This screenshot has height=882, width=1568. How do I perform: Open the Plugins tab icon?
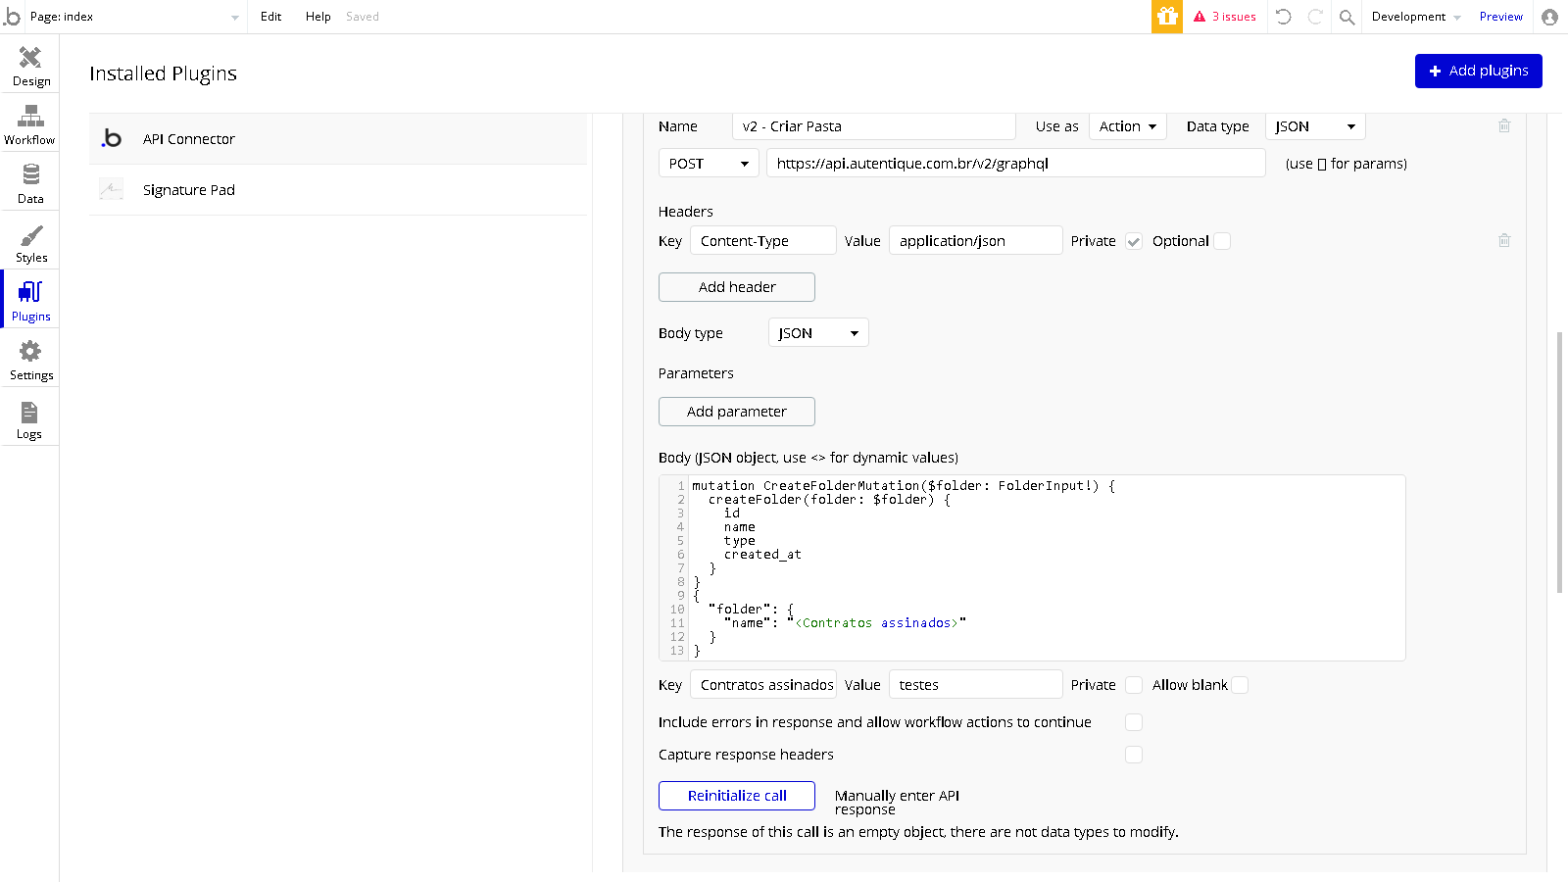click(x=30, y=292)
